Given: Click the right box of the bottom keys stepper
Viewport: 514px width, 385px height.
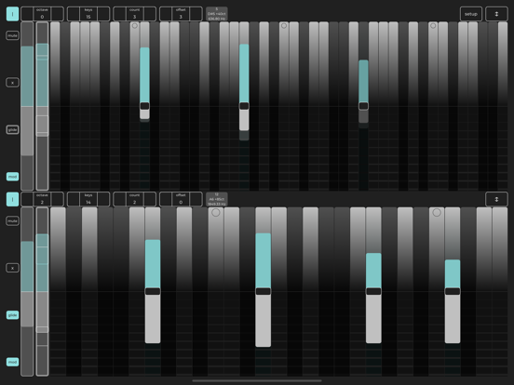Looking at the screenshot, I should (103, 199).
